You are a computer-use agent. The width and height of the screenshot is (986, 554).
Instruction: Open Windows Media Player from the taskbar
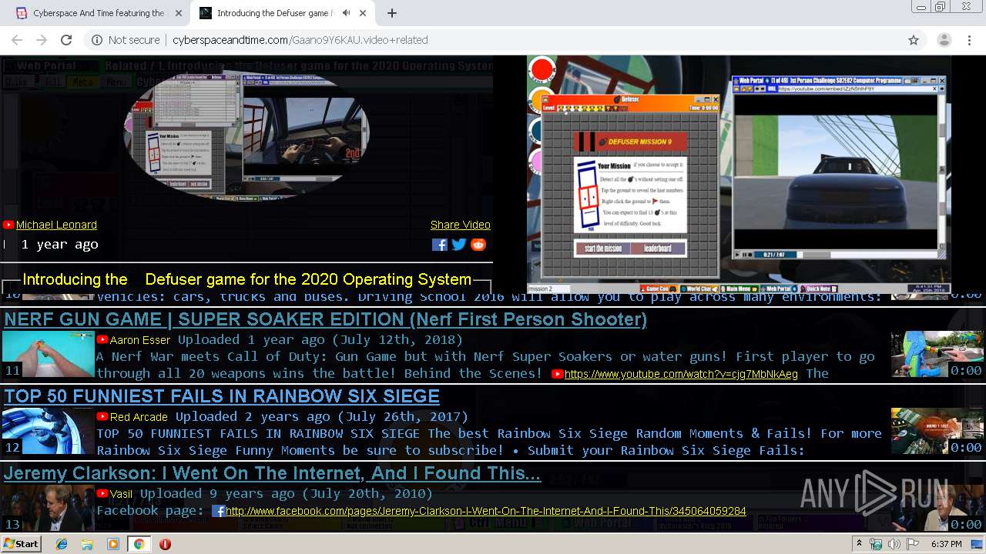[x=113, y=544]
